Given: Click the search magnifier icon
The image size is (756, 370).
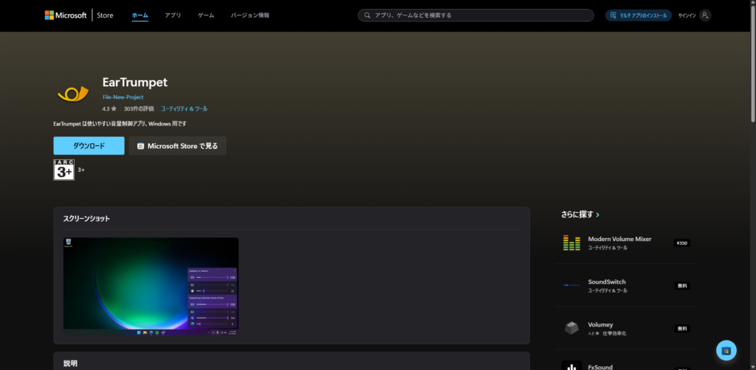Looking at the screenshot, I should 367,15.
